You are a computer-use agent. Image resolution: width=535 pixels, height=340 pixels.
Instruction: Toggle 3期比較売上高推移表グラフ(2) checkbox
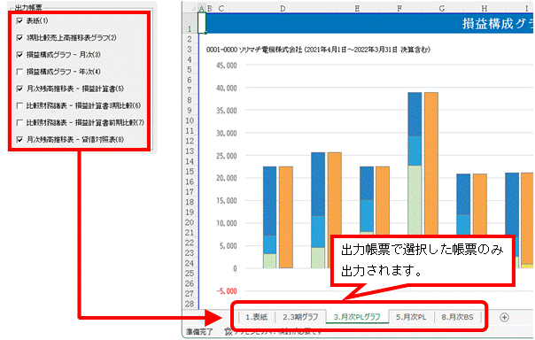tap(19, 38)
